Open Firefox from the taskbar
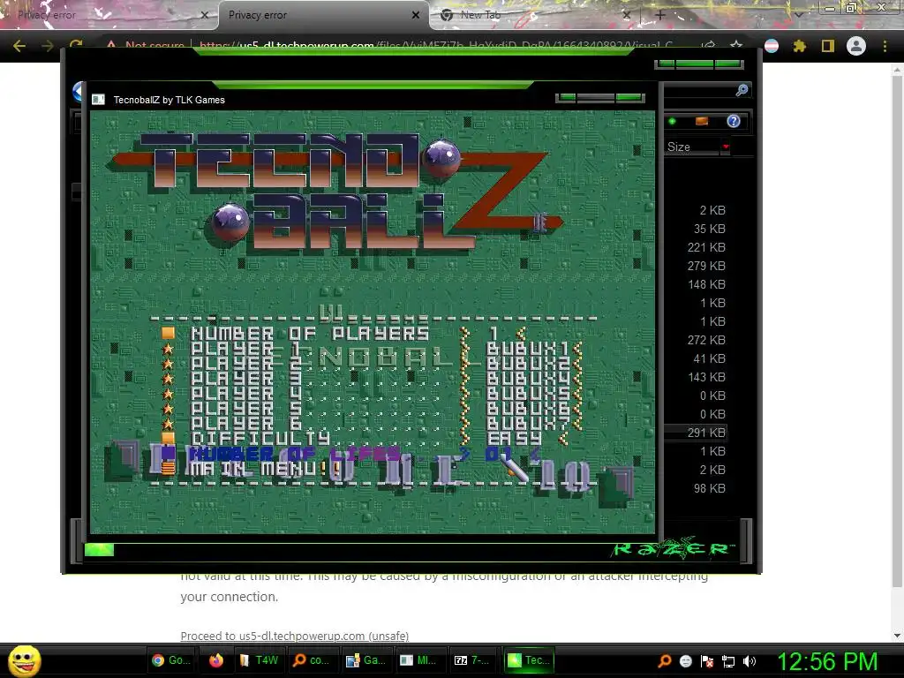This screenshot has width=904, height=678. tap(216, 660)
